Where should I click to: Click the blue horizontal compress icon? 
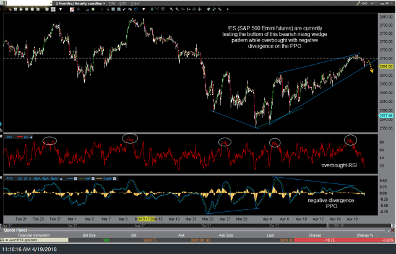coord(194,9)
